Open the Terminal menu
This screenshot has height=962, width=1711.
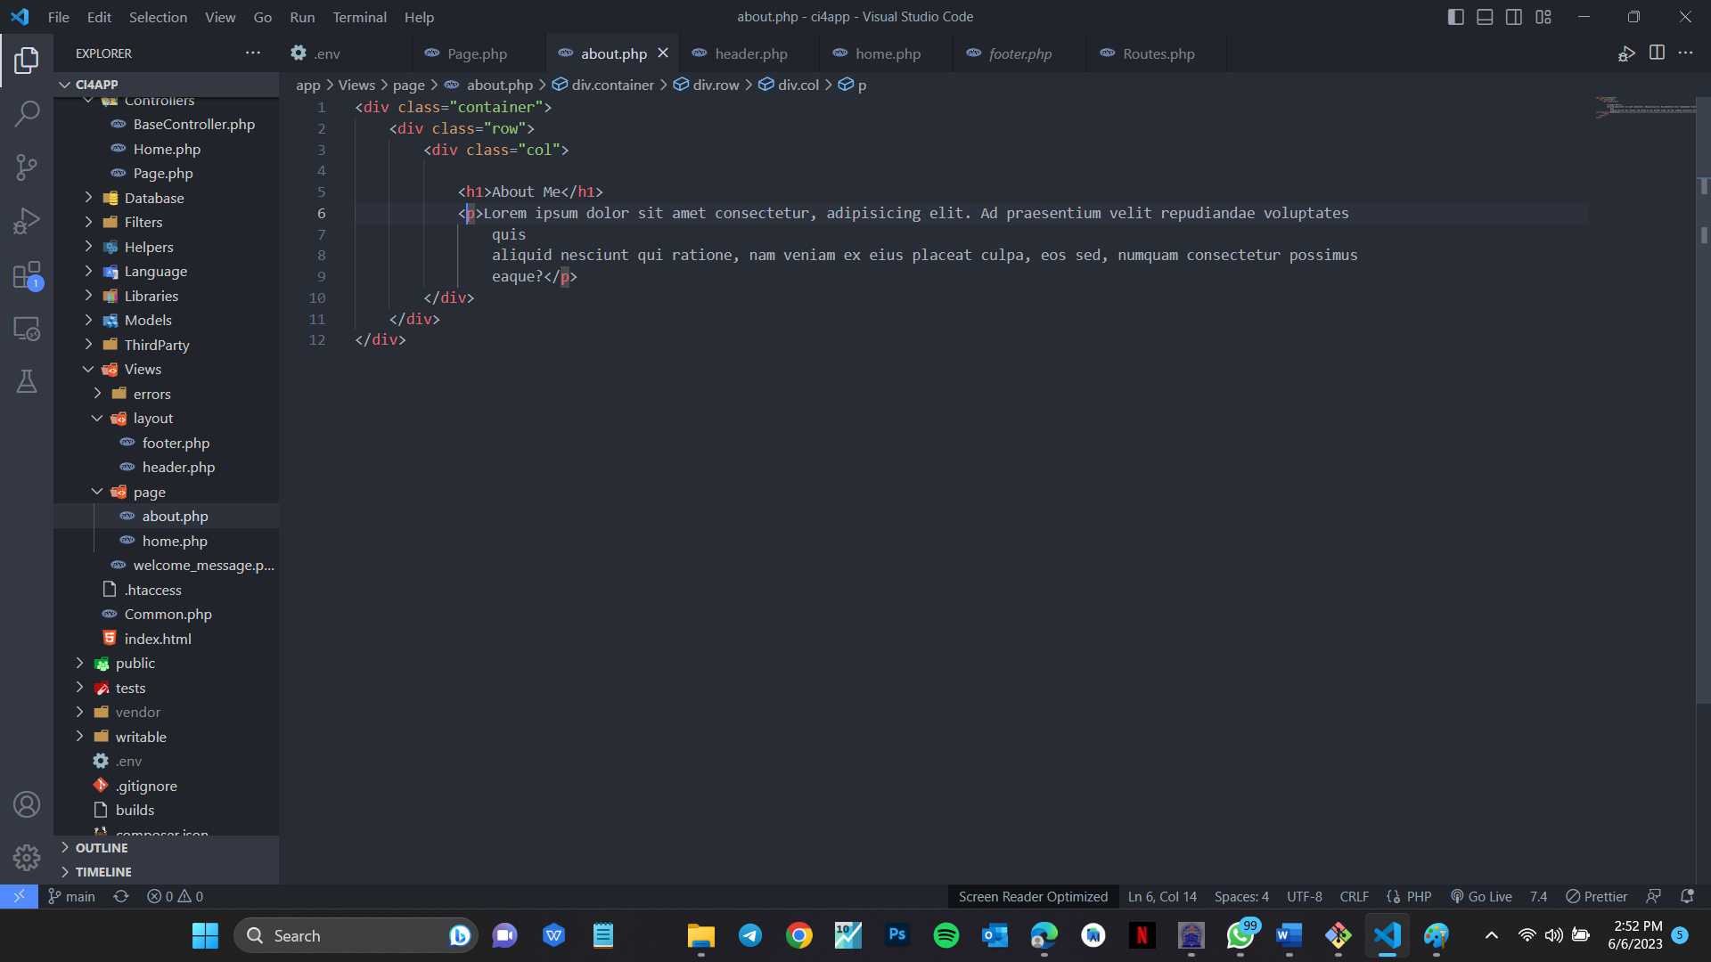tap(359, 17)
